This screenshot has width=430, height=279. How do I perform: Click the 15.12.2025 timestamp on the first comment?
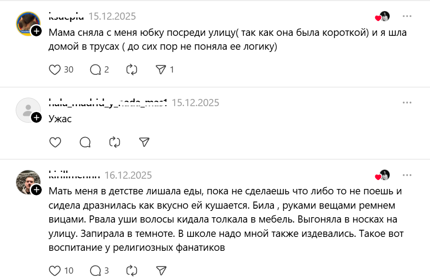(x=112, y=17)
